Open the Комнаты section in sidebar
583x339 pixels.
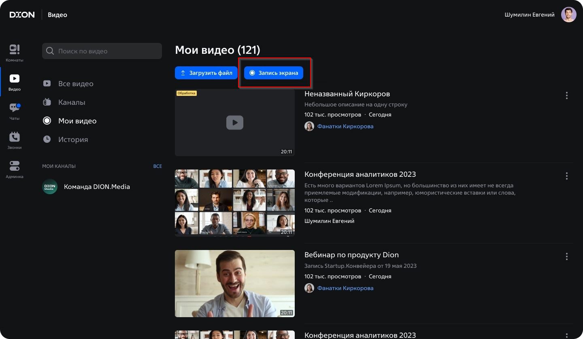pos(15,53)
